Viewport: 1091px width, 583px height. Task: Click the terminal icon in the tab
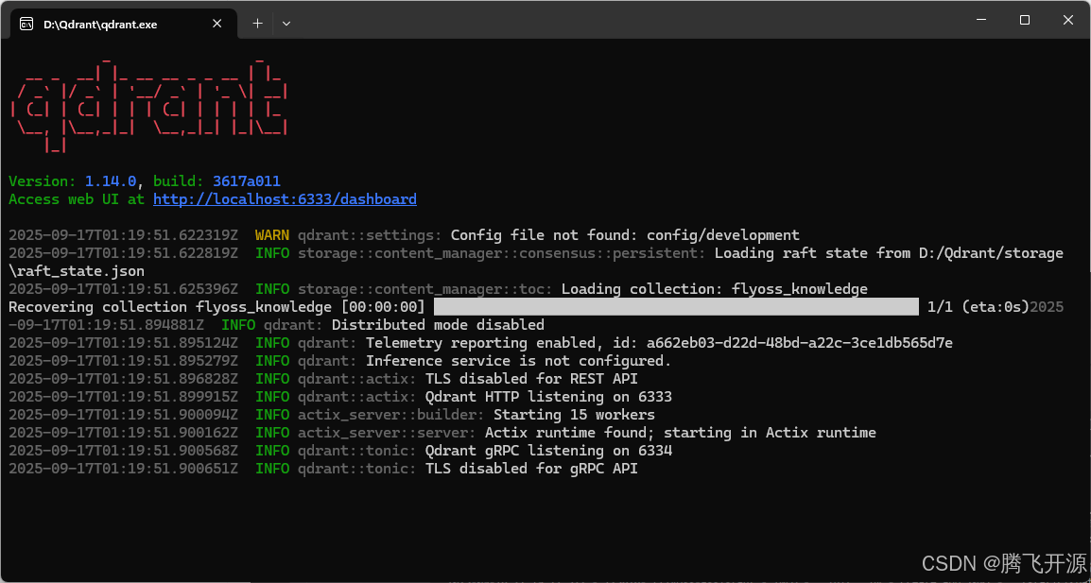26,24
